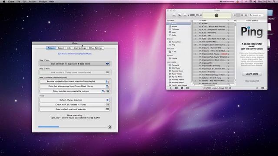The height and width of the screenshot is (156, 278).
Task: Uncheck the Airbourne - Runnin' Wild checkbox
Action: [200, 48]
